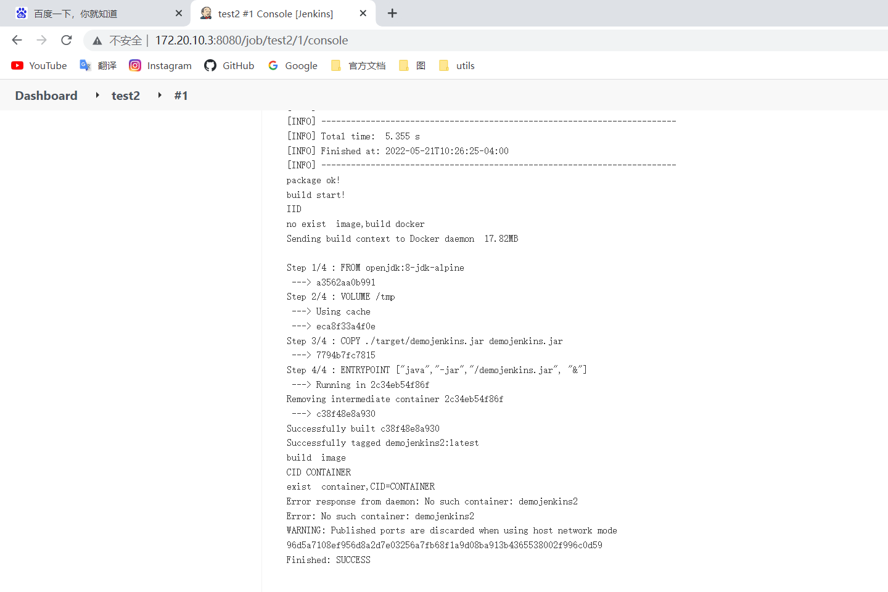Click the 'WARNING: Published ports' line
Screen dimensions: 888x592
click(x=451, y=530)
